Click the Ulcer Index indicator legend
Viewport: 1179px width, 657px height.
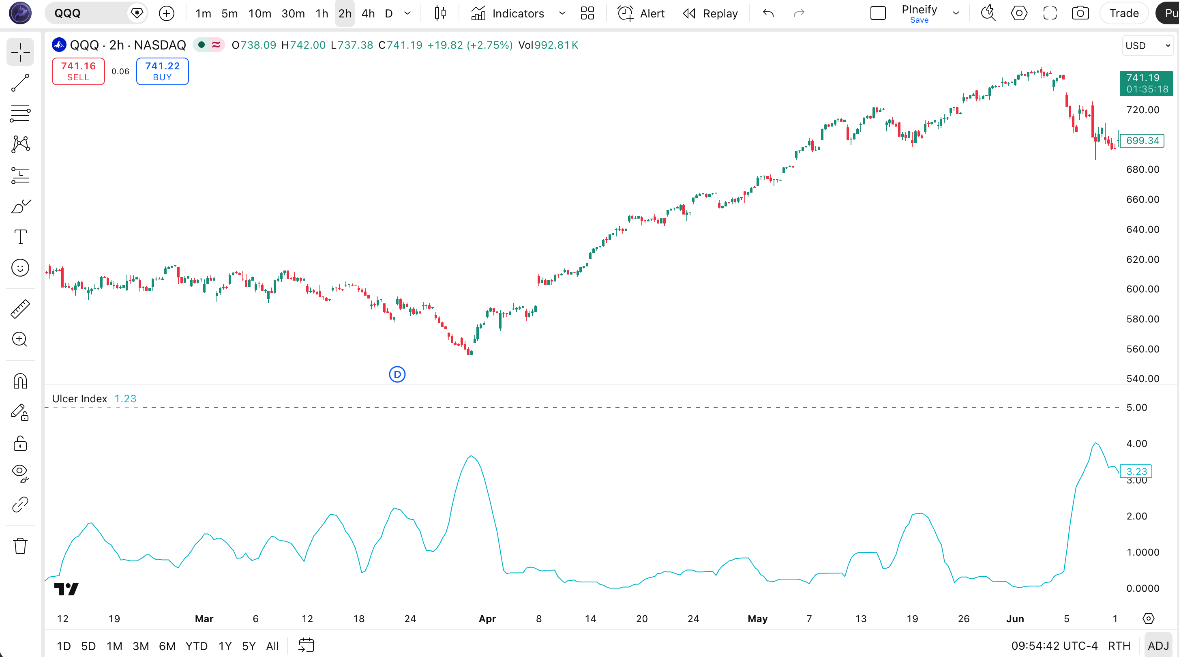tap(79, 399)
